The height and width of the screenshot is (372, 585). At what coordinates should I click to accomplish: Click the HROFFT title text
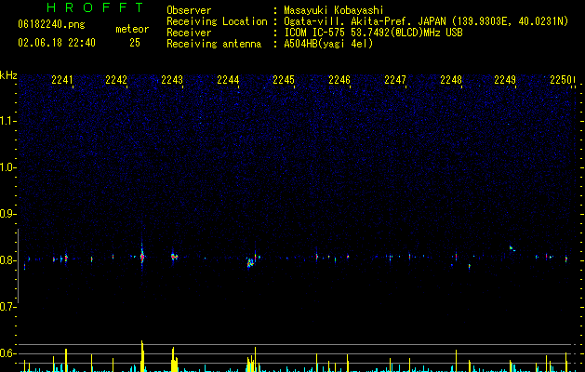95,7
